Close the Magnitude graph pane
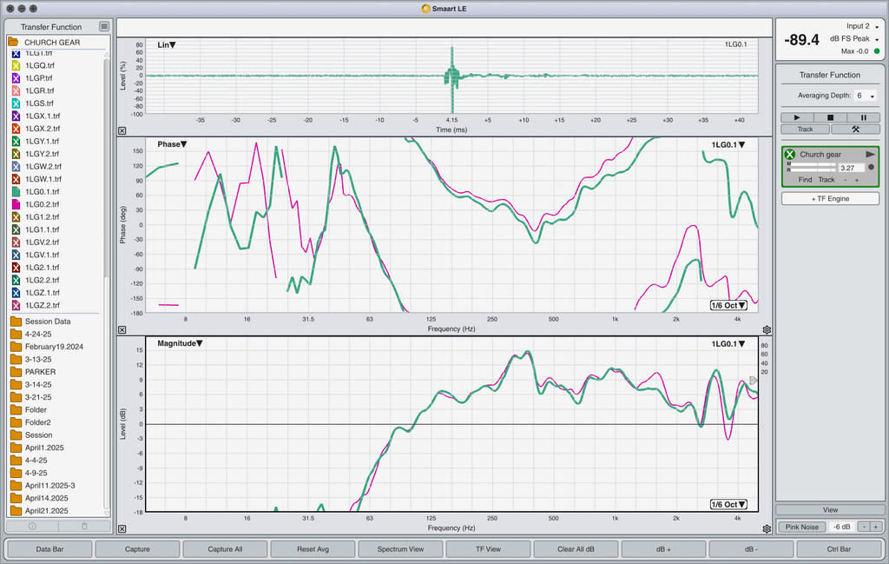889x564 pixels. pos(122,529)
